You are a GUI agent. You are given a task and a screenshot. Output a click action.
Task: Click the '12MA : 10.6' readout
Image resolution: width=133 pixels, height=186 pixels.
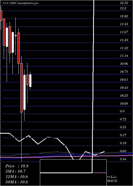pyautogui.click(x=16, y=177)
